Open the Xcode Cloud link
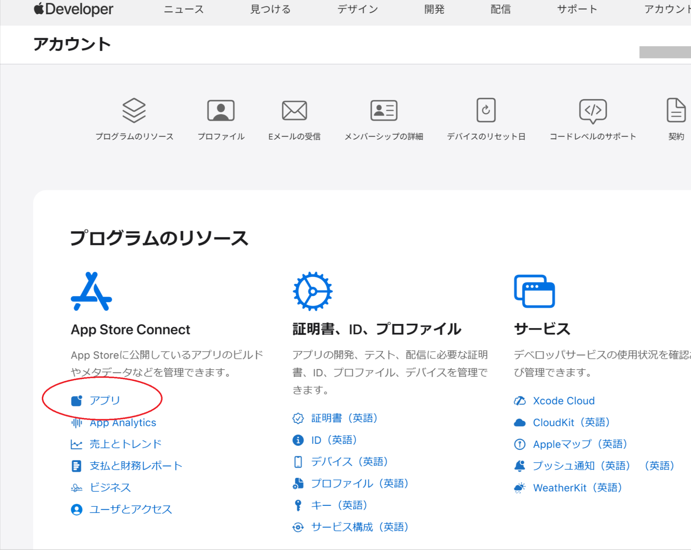This screenshot has width=691, height=550. point(563,401)
